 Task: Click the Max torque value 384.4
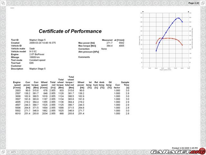click(x=110, y=46)
